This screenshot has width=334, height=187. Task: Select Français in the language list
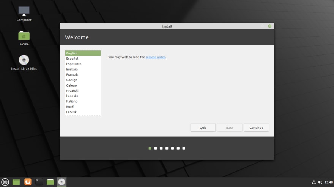point(83,75)
